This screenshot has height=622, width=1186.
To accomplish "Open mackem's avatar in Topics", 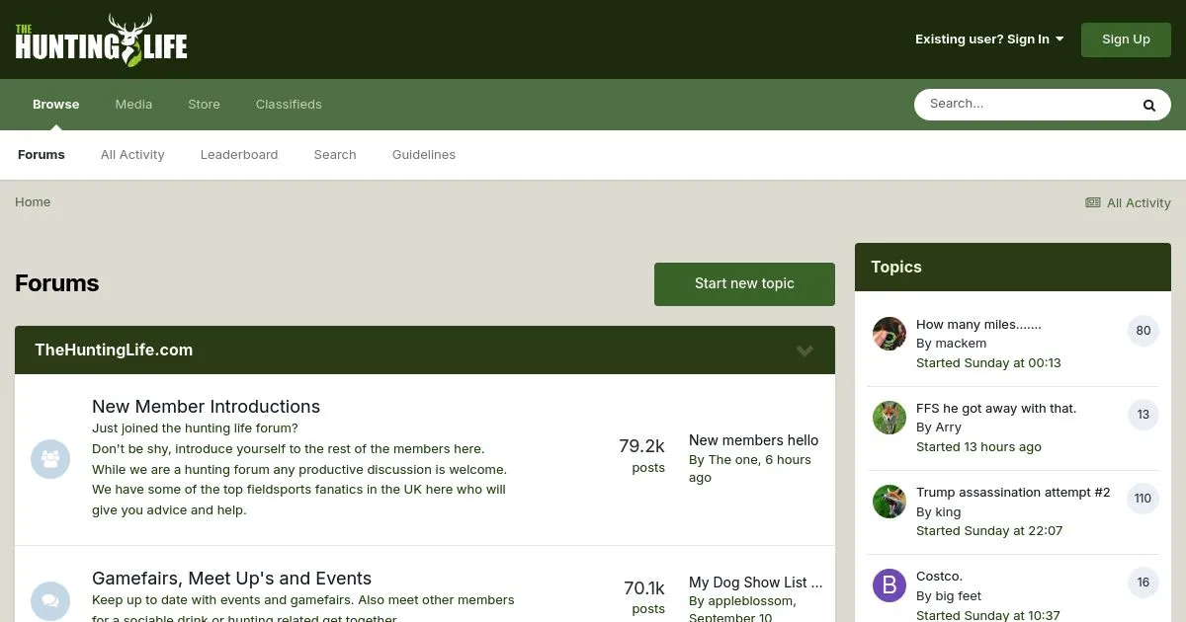I will point(889,334).
